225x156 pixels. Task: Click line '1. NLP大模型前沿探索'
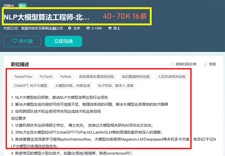click(x=60, y=97)
